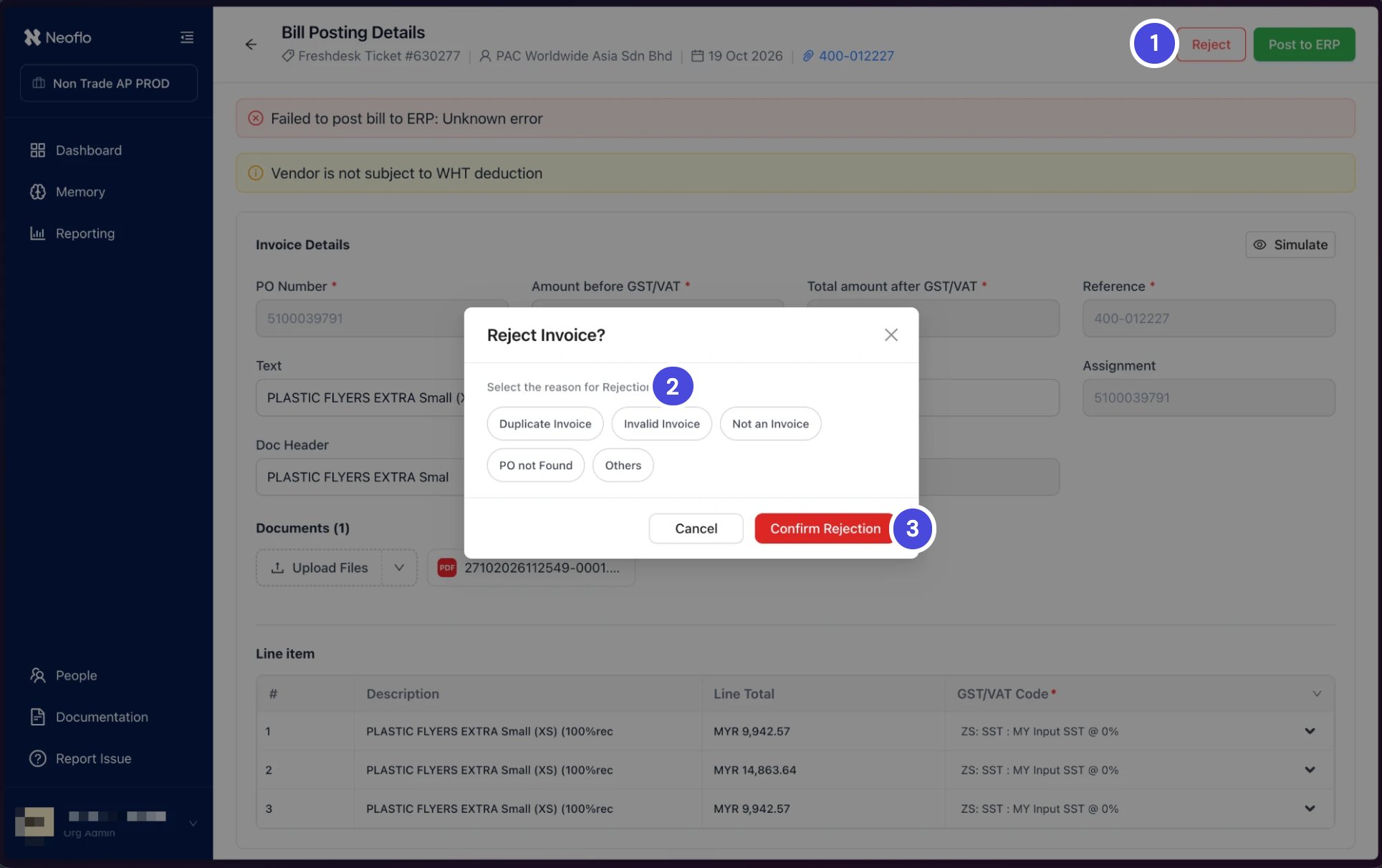The width and height of the screenshot is (1382, 868).
Task: Select Others as rejection reason
Action: click(623, 466)
